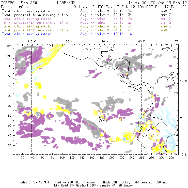Click the '10 N' latitude label
The height and width of the screenshot is (188, 188).
point(183,81)
